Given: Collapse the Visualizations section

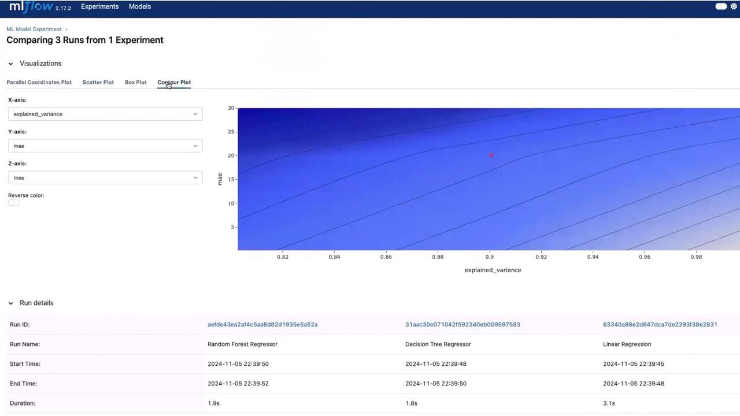Looking at the screenshot, I should coord(10,64).
